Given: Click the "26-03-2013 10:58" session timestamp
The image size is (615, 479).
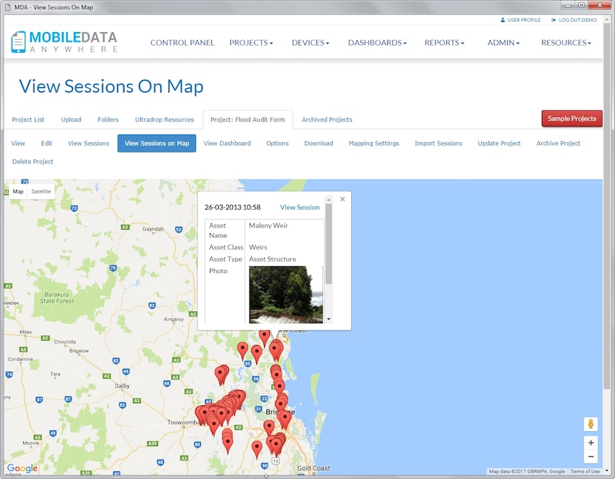Looking at the screenshot, I should click(232, 207).
